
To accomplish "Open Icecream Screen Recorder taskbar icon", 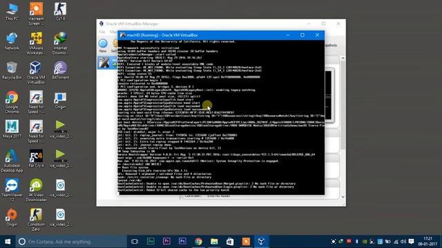I will (246, 242).
